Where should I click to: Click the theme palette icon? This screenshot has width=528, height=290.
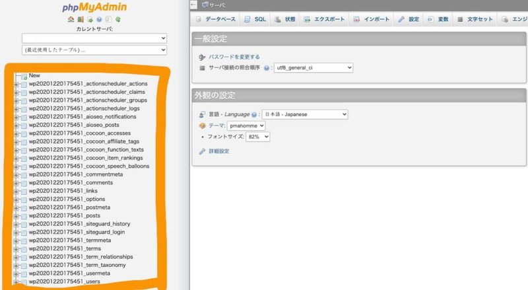click(x=202, y=126)
